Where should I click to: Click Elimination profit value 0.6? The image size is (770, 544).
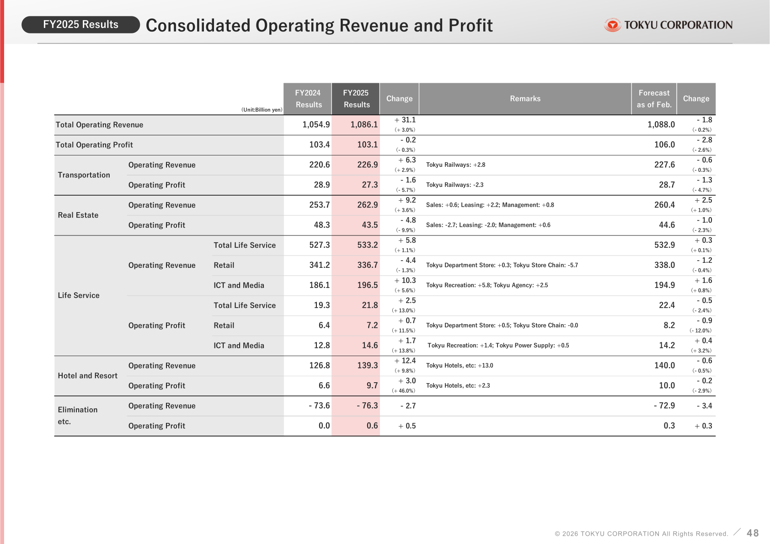[x=372, y=427]
